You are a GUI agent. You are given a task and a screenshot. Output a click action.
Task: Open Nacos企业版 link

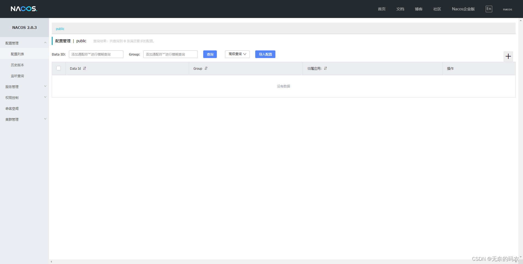[463, 9]
